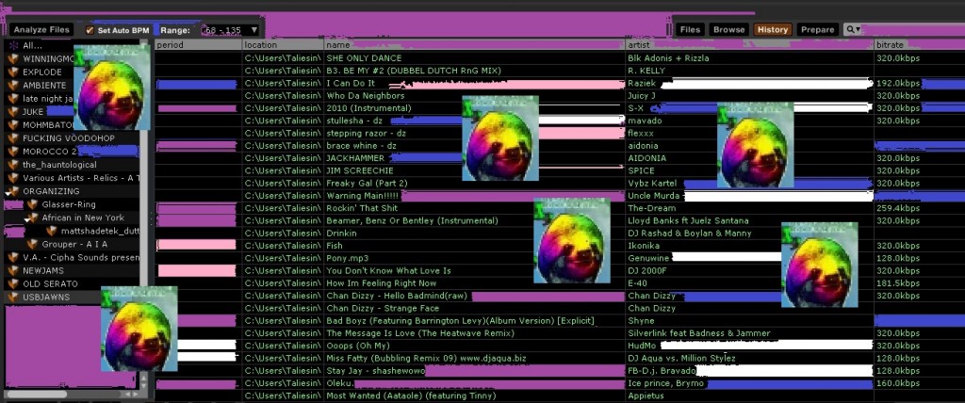Screen dimensions: 965x403
Task: Open the V.A. - Cipha Sounds crate icon
Action: tap(13, 257)
